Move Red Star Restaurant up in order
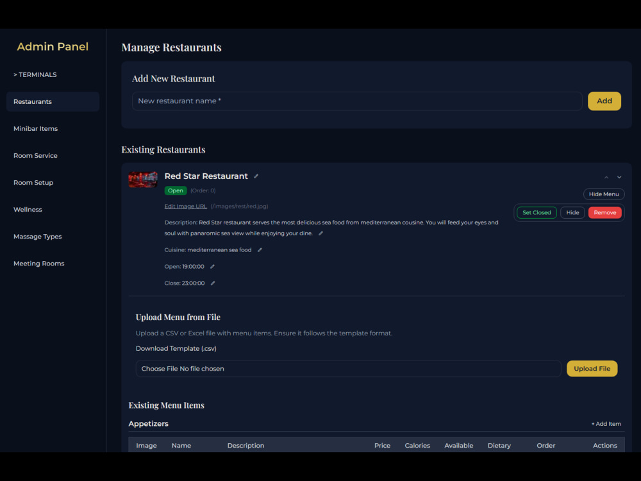Viewport: 641px width, 481px height. click(606, 177)
